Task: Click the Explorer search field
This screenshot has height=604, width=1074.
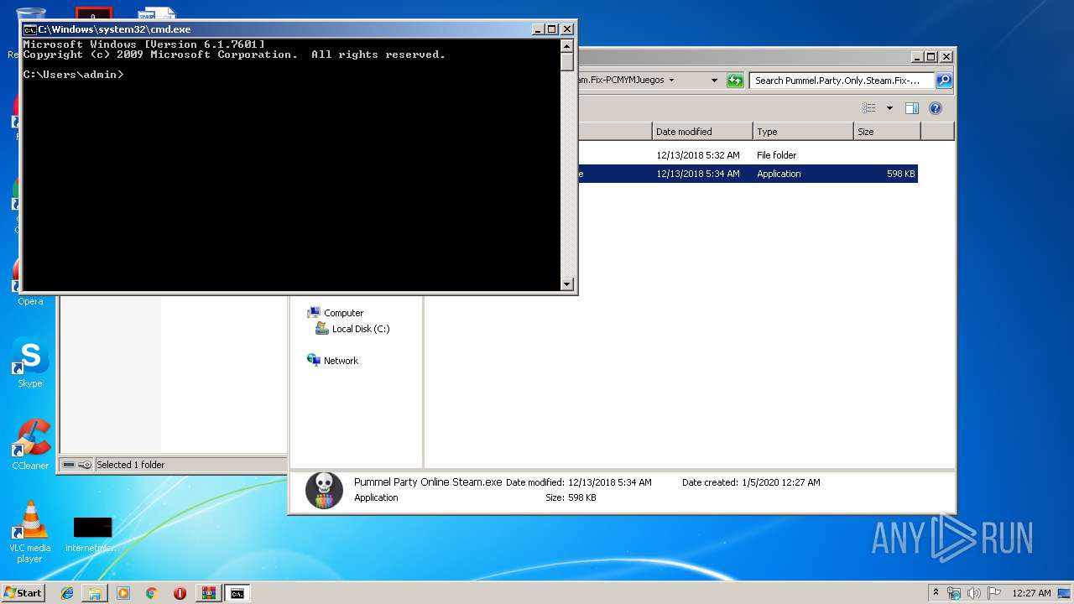Action: pos(842,81)
